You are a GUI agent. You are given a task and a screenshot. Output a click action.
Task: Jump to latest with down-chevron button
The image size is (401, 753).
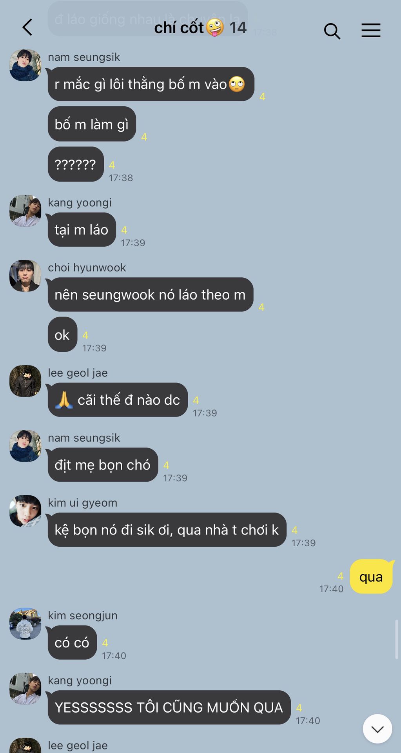(377, 729)
